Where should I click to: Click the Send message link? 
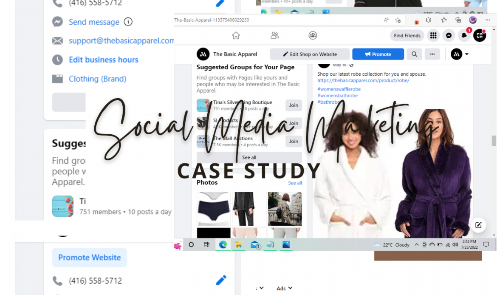click(x=94, y=22)
